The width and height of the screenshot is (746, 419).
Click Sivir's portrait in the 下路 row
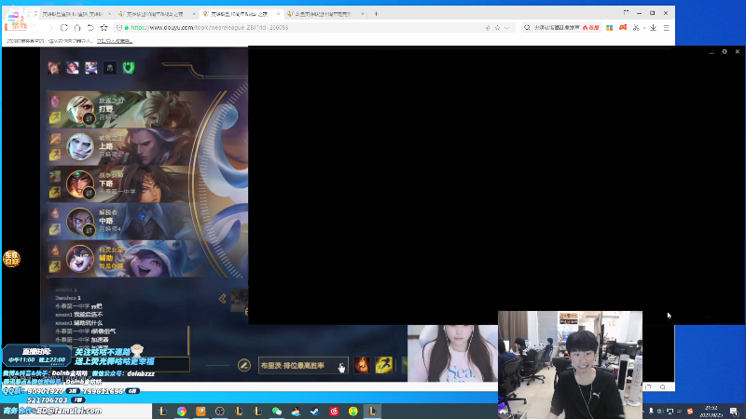pyautogui.click(x=80, y=183)
